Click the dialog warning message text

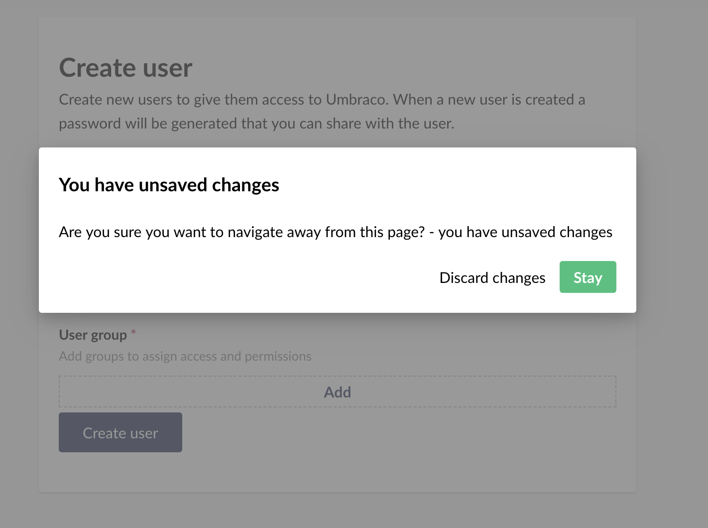[336, 232]
